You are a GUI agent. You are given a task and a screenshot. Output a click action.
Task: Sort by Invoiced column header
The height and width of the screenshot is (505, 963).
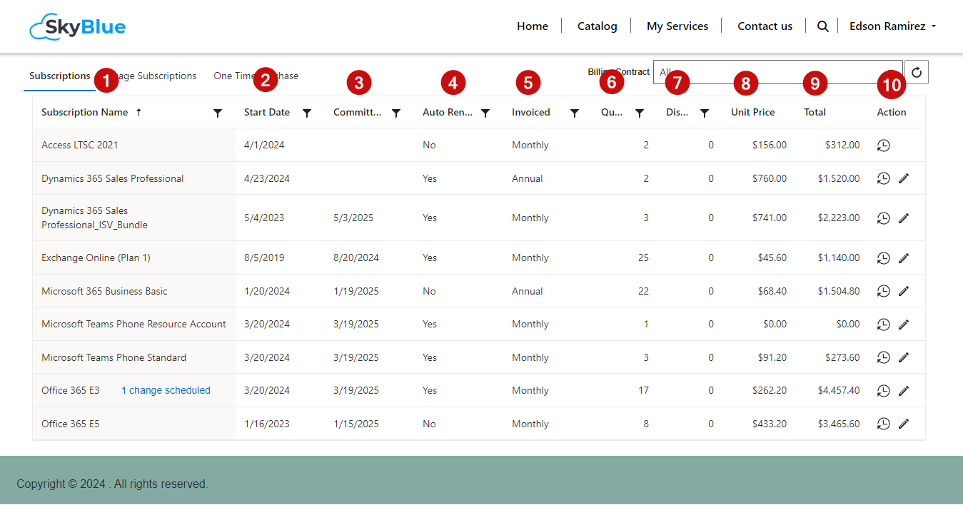(x=531, y=113)
